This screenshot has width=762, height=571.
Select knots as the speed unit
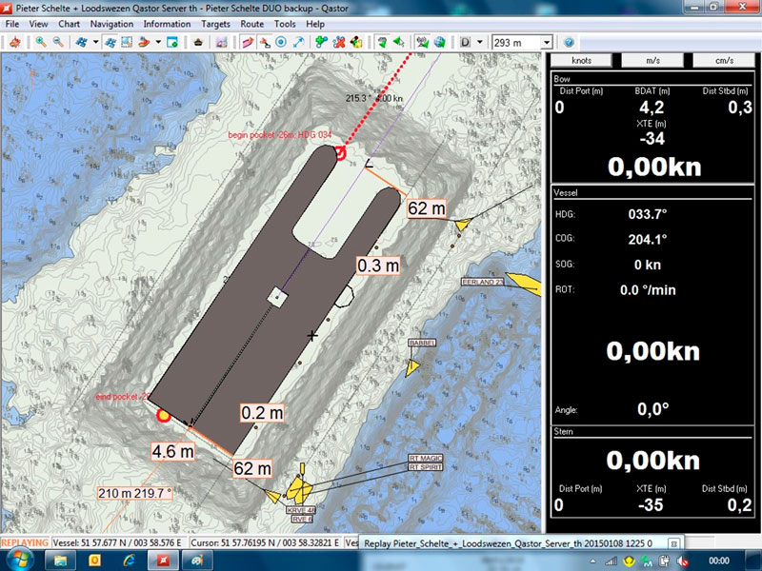tap(580, 59)
